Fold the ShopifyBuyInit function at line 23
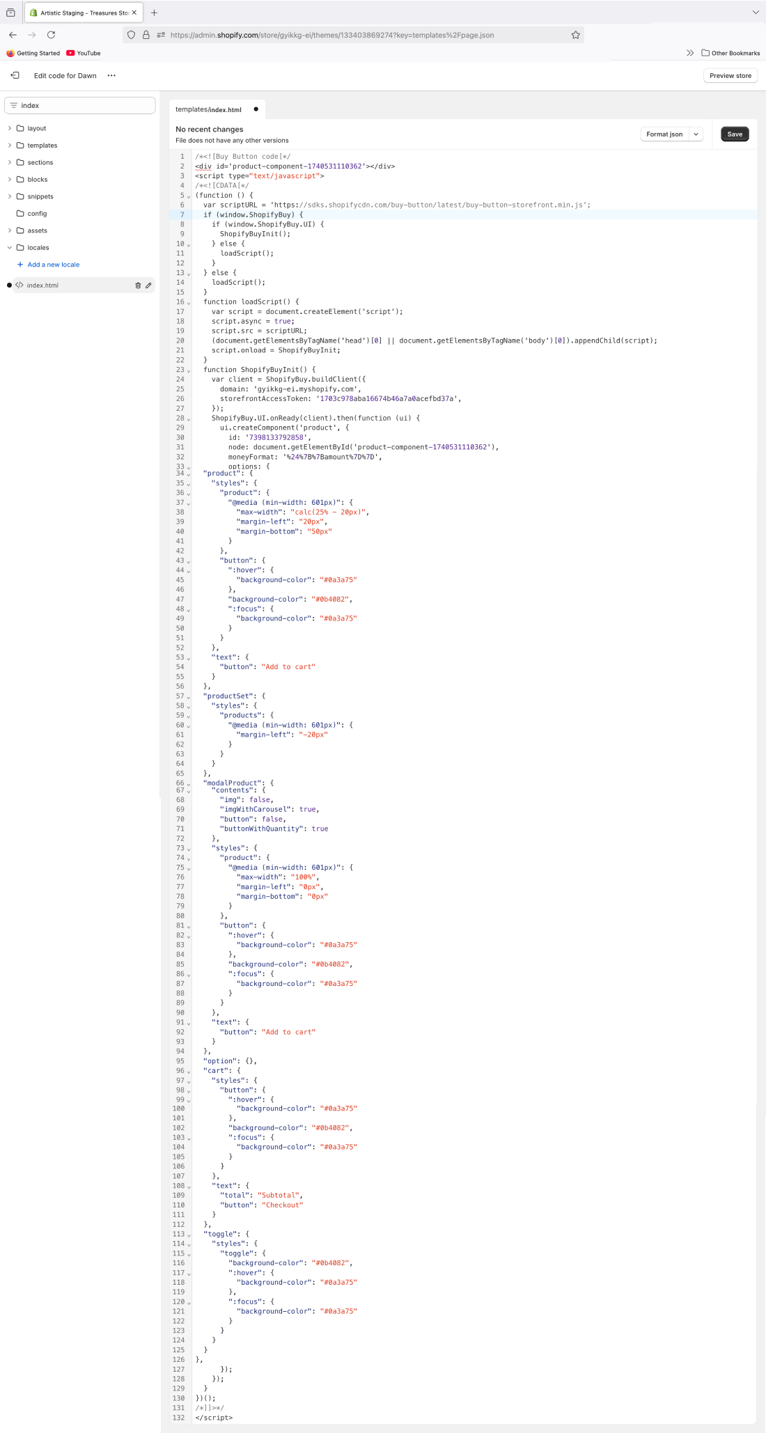 click(x=189, y=370)
